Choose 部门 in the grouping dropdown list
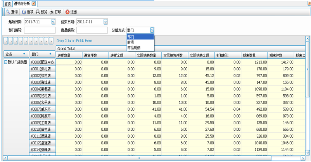Viewport: 311px width, 162px height. 140,37
